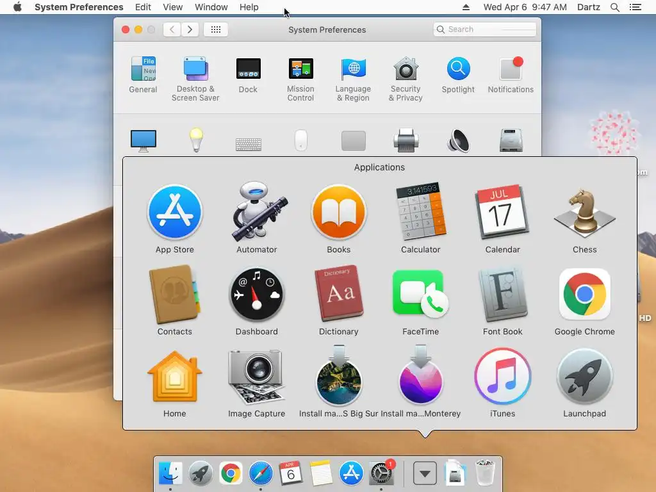Image resolution: width=656 pixels, height=492 pixels.
Task: Open the Install macOS Big Sur installer
Action: coord(339,375)
